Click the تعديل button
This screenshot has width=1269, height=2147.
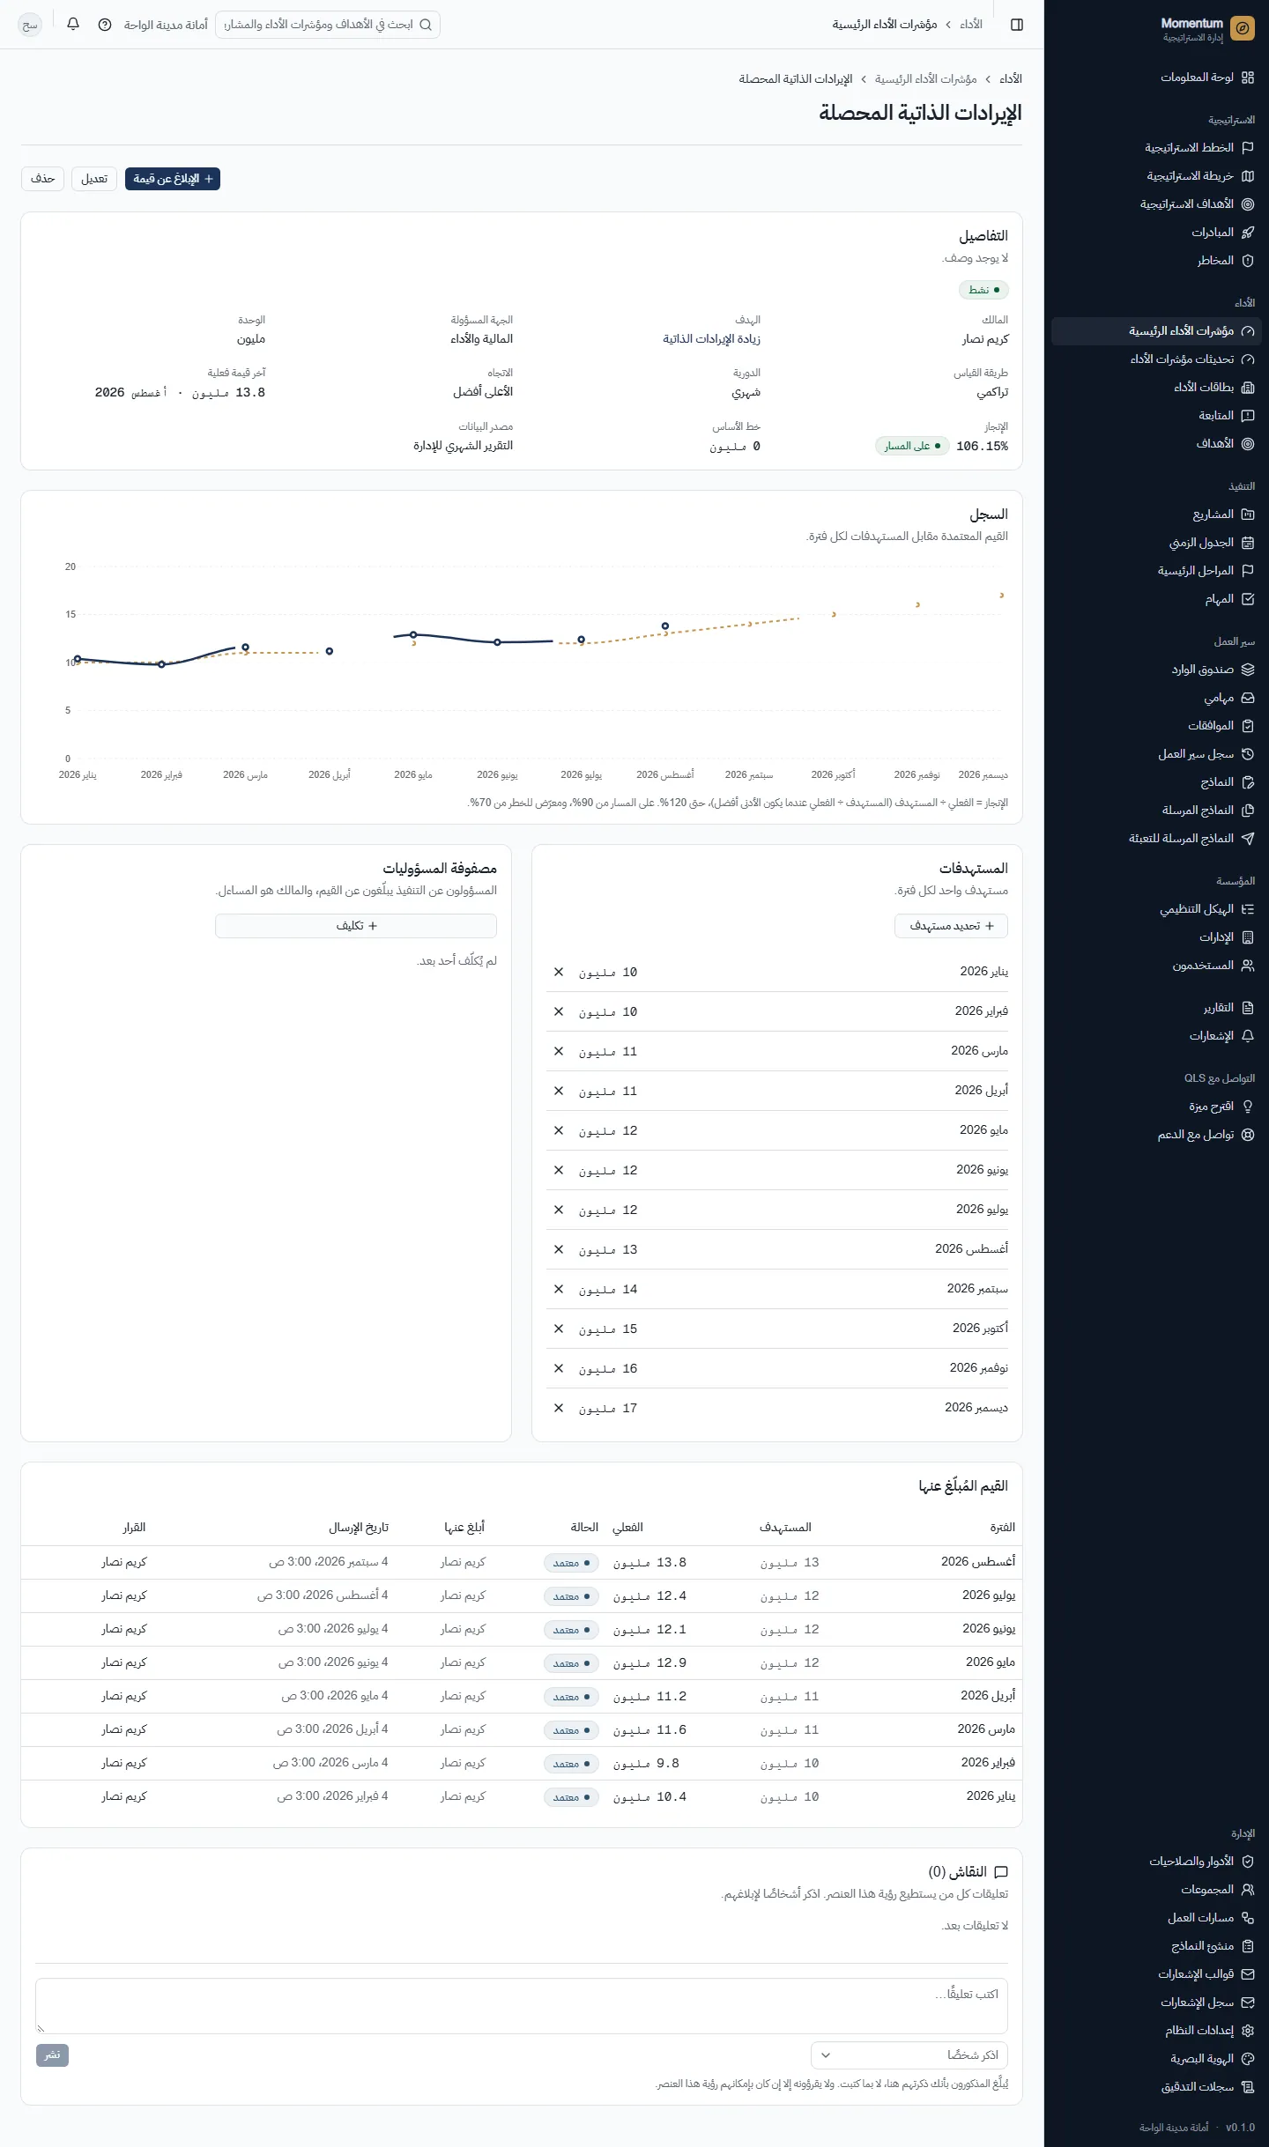pyautogui.click(x=94, y=179)
